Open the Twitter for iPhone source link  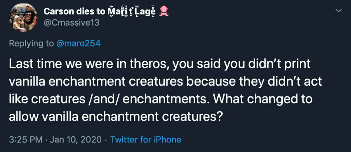tap(146, 139)
